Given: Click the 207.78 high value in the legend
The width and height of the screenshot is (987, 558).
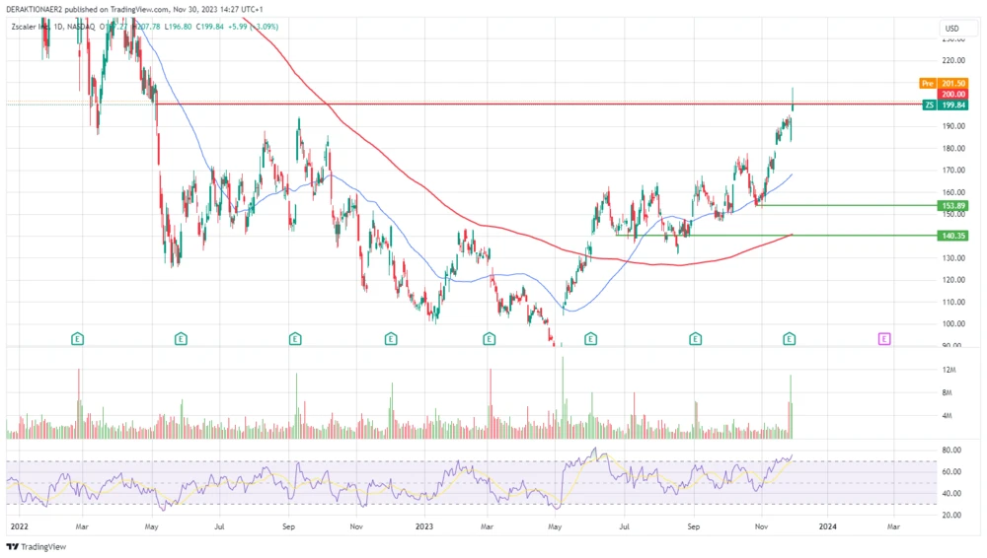Looking at the screenshot, I should point(149,27).
